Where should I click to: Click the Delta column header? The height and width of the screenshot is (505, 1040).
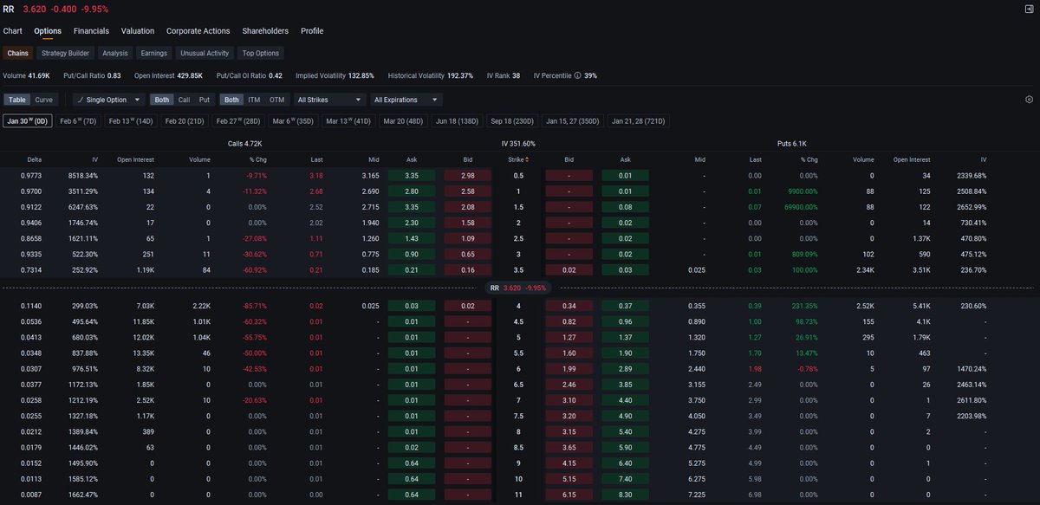(35, 159)
